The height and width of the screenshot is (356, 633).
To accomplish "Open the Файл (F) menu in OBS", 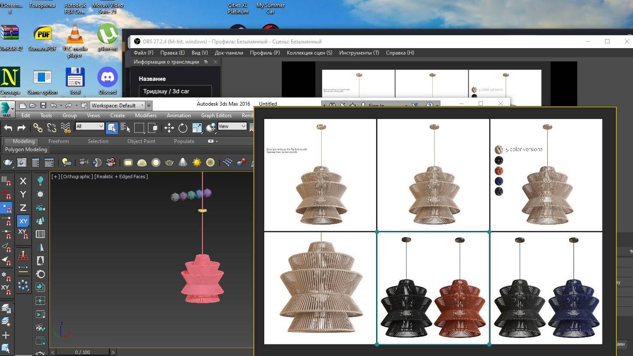I will point(143,53).
